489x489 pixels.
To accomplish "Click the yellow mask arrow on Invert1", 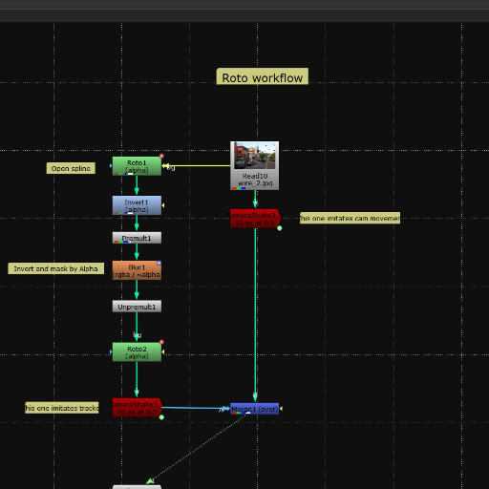I will [163, 205].
